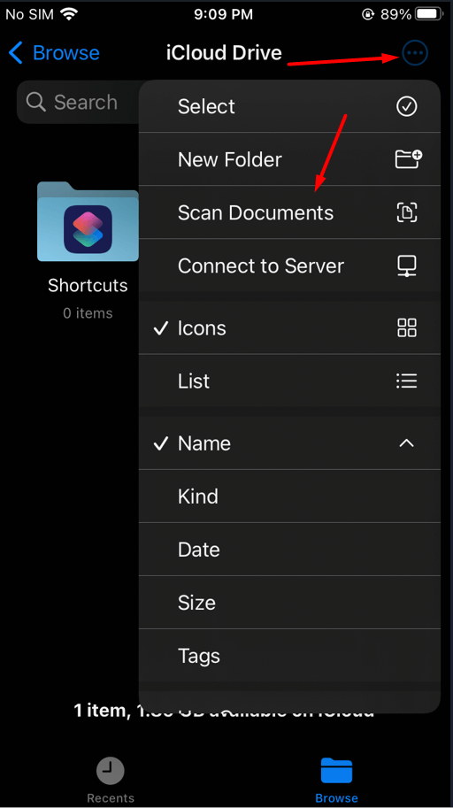Tap the list lines icon
The image size is (453, 808).
click(407, 381)
